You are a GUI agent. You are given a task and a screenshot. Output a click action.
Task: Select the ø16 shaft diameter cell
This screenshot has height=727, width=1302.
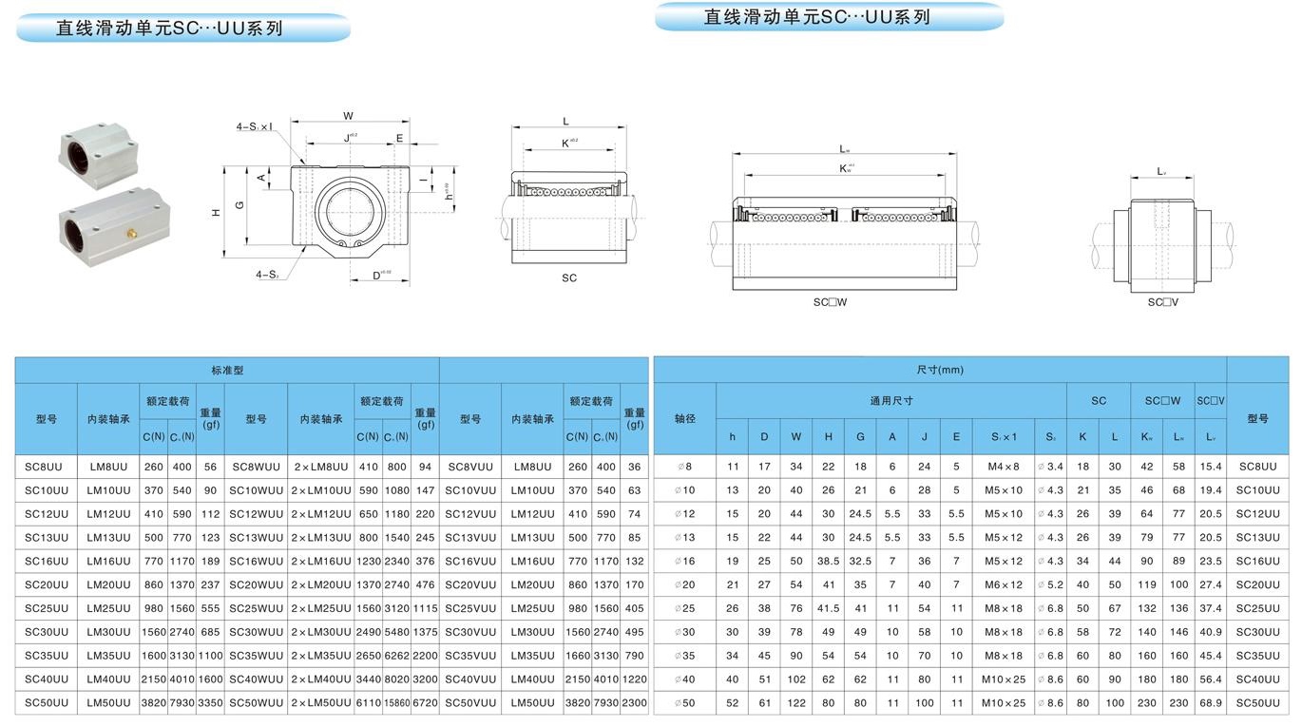pyautogui.click(x=685, y=562)
